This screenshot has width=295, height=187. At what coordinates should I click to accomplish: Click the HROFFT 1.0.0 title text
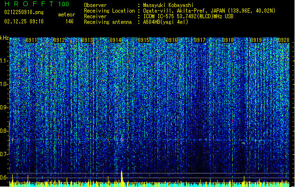point(37,4)
